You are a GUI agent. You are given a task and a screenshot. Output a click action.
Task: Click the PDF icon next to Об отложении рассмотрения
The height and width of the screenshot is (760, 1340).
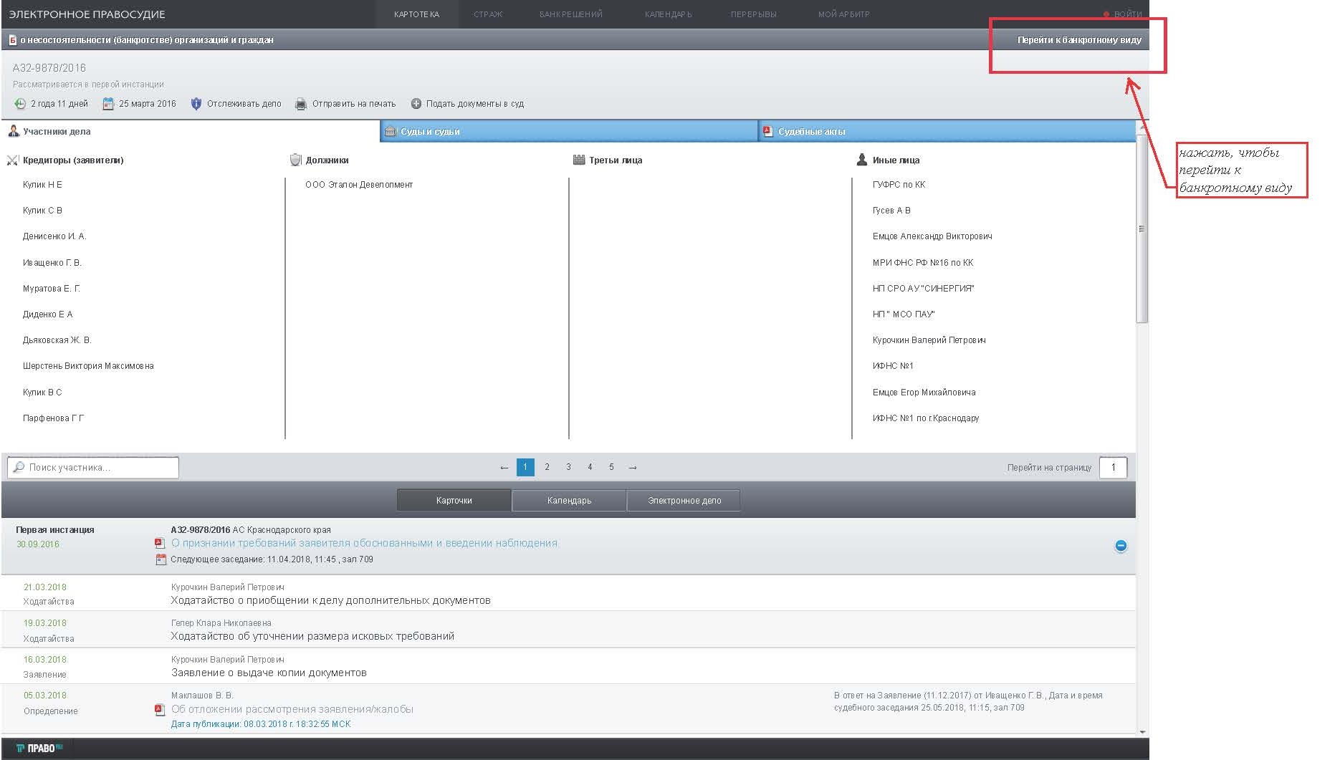pyautogui.click(x=160, y=709)
